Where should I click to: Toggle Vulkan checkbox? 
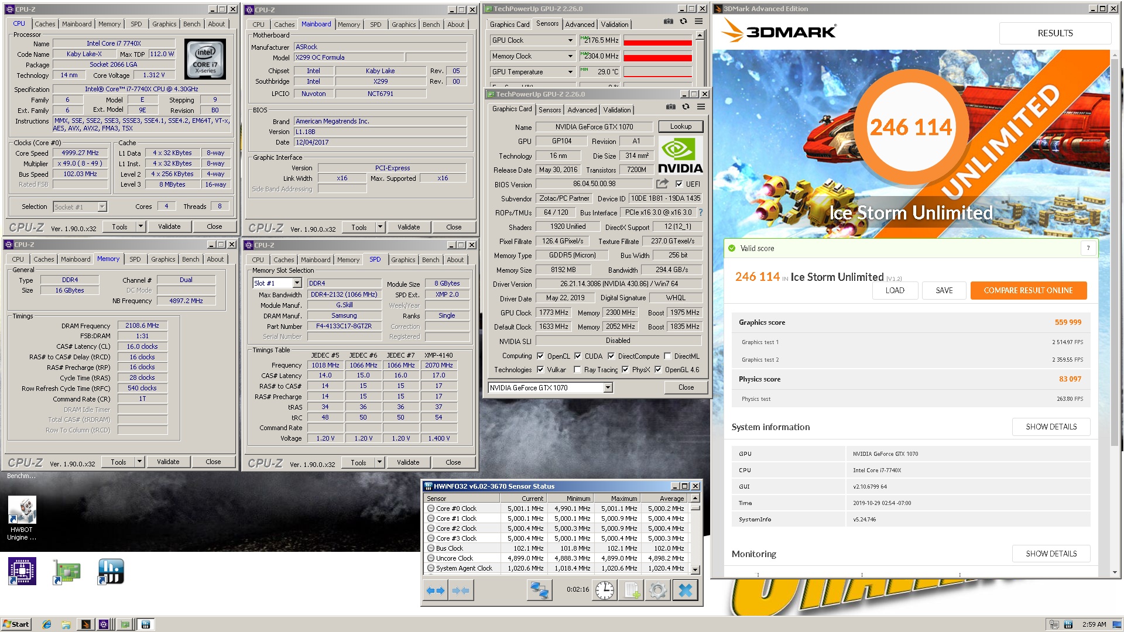click(x=540, y=369)
